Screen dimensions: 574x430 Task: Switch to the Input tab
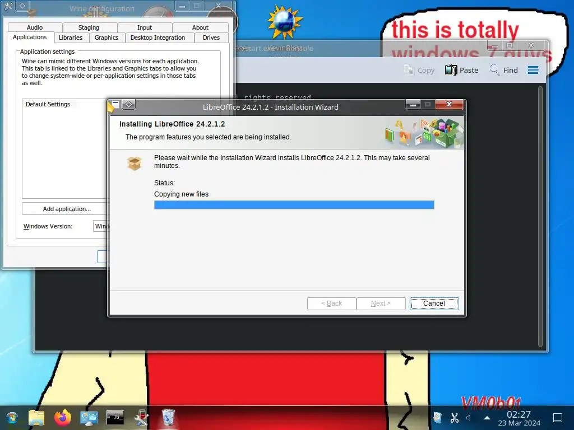coord(145,27)
